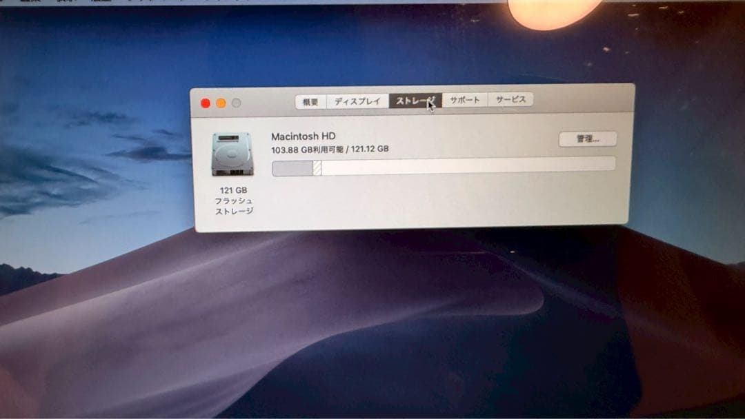This screenshot has height=419, width=745.
Task: Close the About This Mac window
Action: pyautogui.click(x=206, y=101)
